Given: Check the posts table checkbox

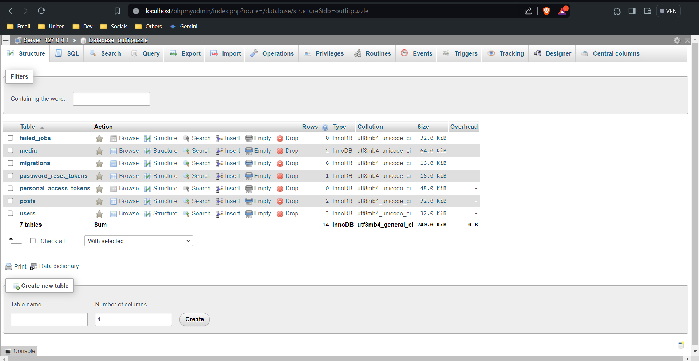Looking at the screenshot, I should point(11,201).
